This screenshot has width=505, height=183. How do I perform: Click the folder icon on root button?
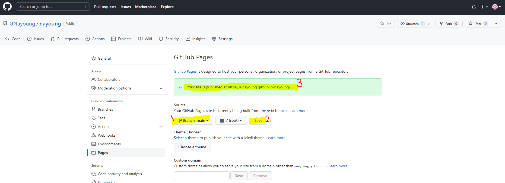(222, 120)
